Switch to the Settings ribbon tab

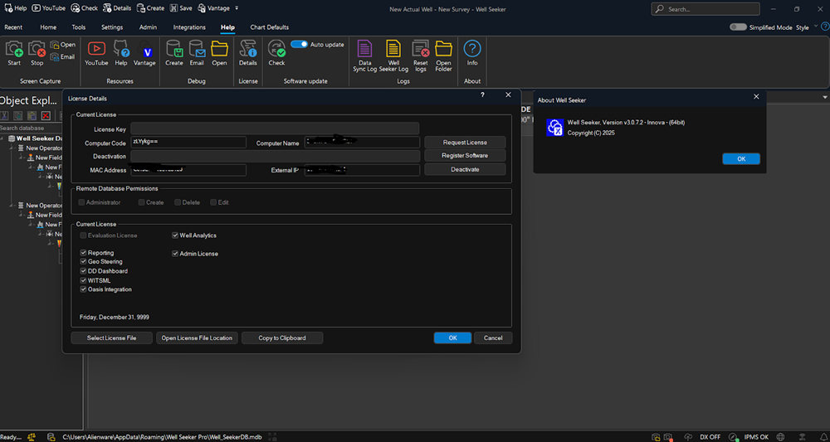coord(112,27)
